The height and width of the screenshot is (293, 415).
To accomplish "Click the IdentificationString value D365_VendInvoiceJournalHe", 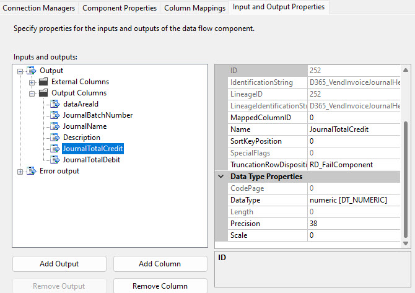I will 354,82.
